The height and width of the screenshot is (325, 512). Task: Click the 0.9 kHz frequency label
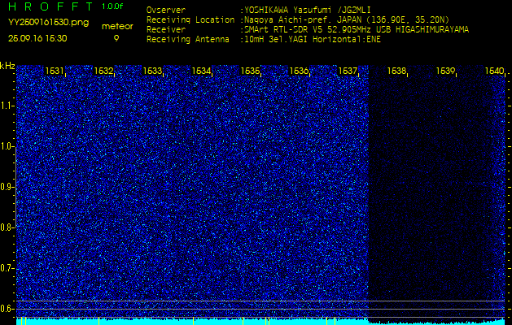pyautogui.click(x=7, y=188)
